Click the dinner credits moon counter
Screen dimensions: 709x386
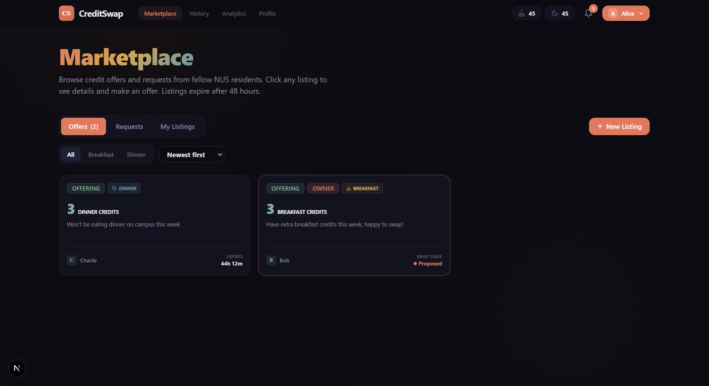tap(559, 13)
